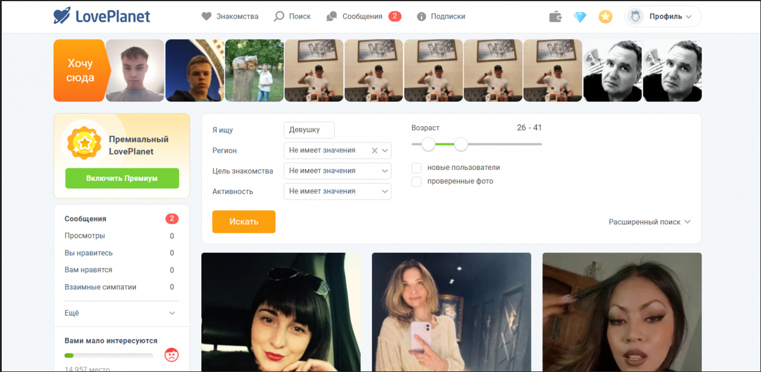Click the right age slider handle
The height and width of the screenshot is (372, 761).
(x=461, y=144)
